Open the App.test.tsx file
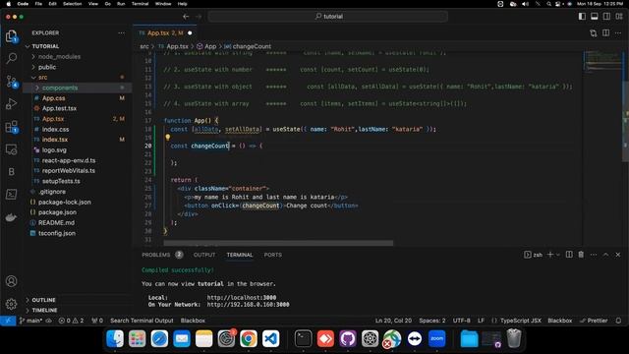Viewport: 629px width, 354px height. pos(59,108)
